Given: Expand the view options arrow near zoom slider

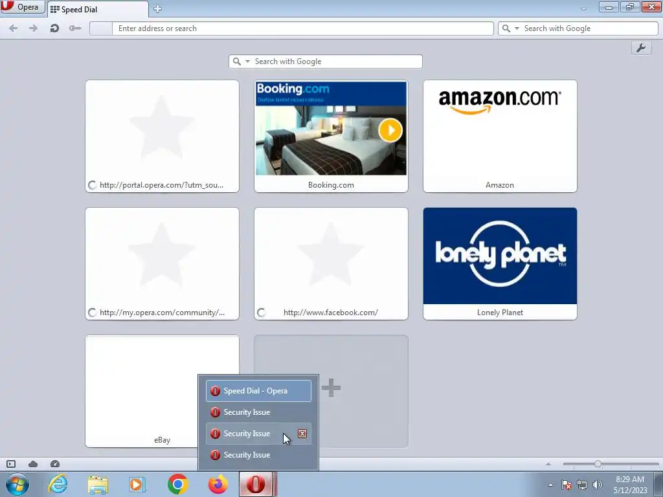Looking at the screenshot, I should point(548,464).
